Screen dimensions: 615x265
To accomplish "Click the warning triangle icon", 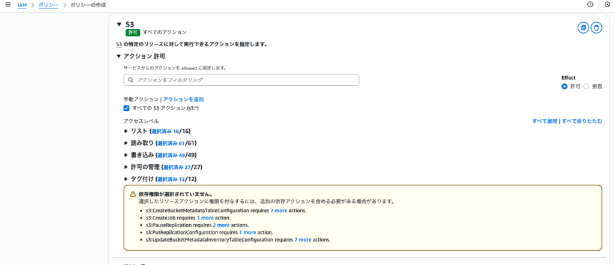I will point(133,194).
